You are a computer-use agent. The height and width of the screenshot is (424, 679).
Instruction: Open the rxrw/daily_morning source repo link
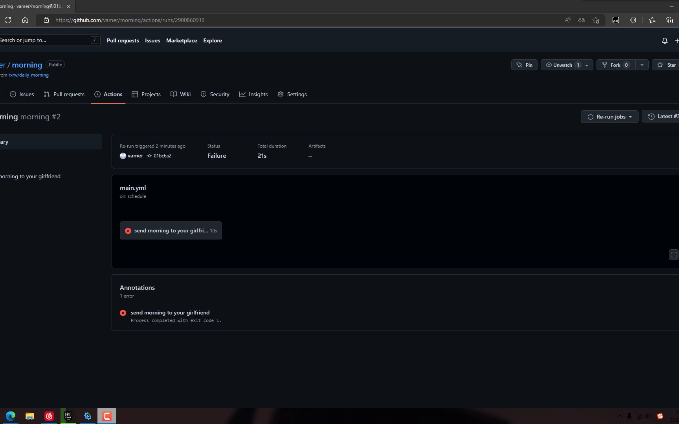[29, 75]
